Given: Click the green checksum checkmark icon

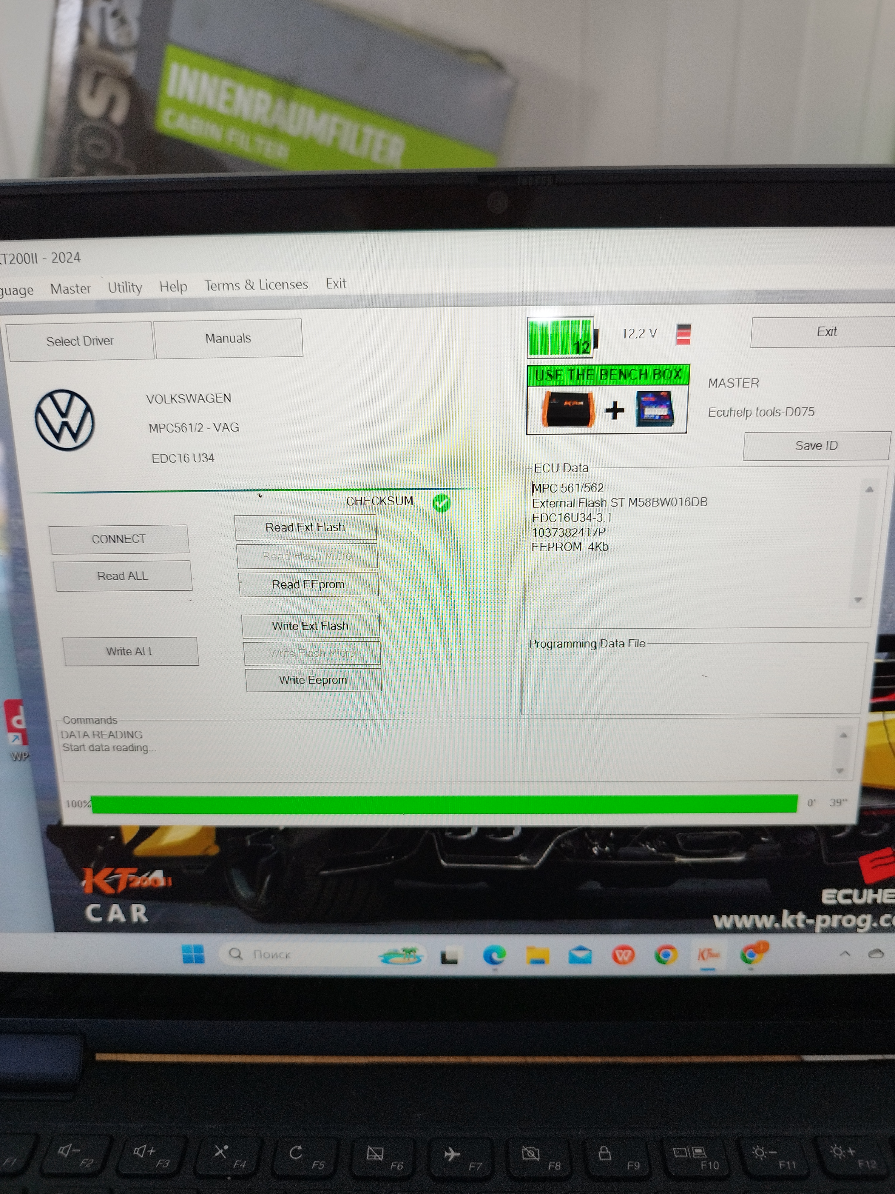Looking at the screenshot, I should [x=441, y=503].
